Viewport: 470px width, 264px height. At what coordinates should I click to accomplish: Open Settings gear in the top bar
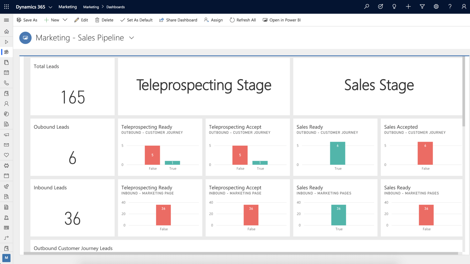(436, 7)
